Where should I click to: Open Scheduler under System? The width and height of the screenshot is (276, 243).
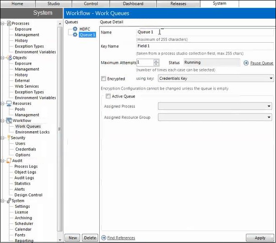[x=24, y=224]
